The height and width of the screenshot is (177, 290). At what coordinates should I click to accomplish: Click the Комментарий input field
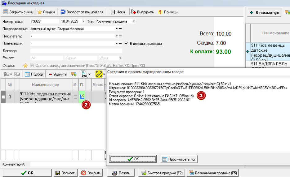click(68, 164)
